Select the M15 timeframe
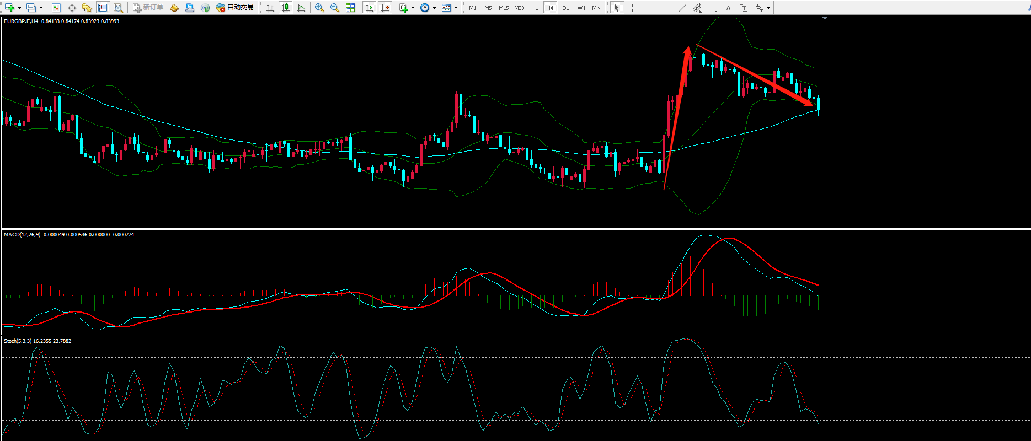Screen dimensions: 1031x441 tap(503, 8)
